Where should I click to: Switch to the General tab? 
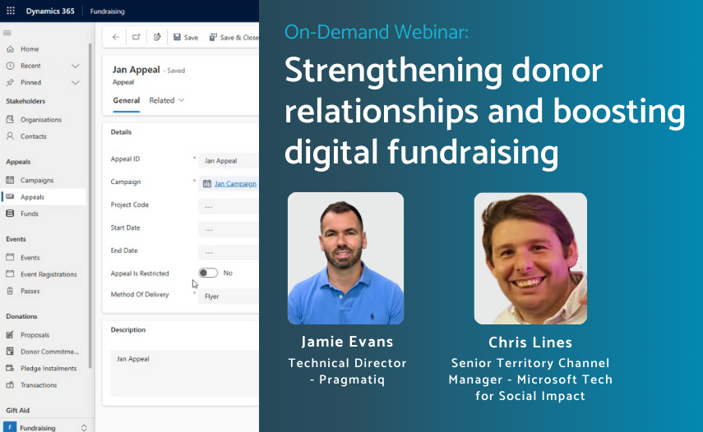(x=126, y=100)
